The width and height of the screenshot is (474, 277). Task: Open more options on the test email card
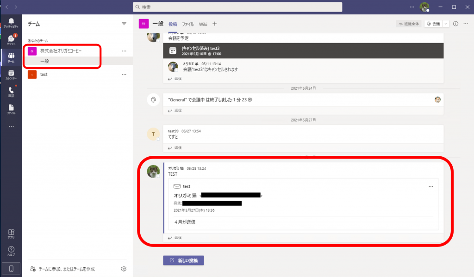pyautogui.click(x=431, y=187)
